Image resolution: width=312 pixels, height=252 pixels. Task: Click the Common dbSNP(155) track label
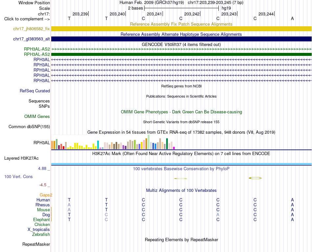click(x=29, y=126)
